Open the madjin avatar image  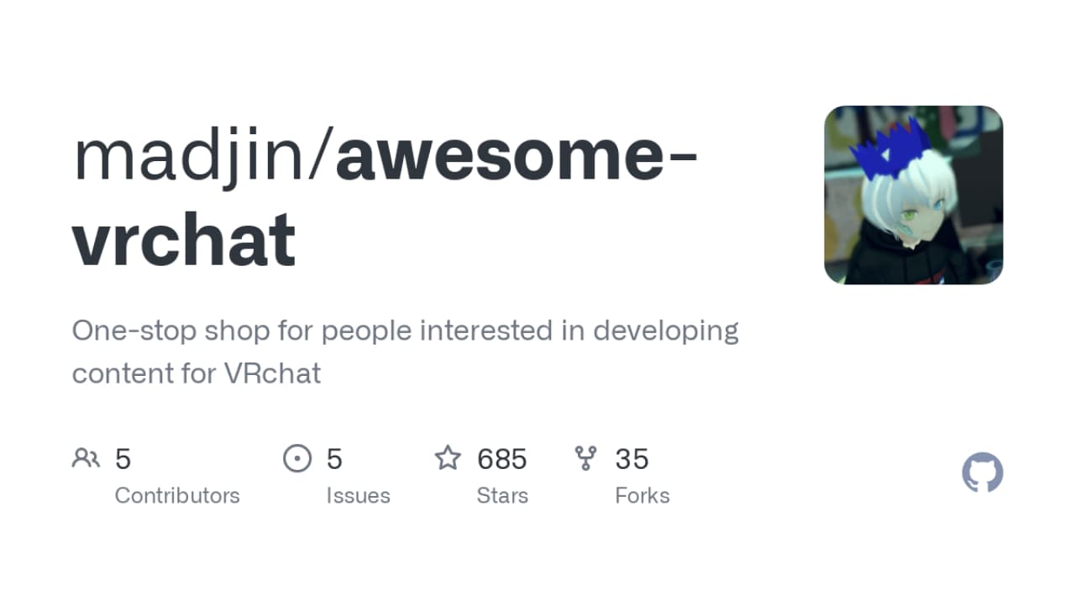tap(914, 195)
